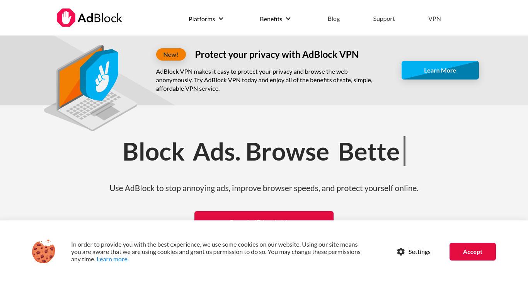Open the VPN nav link
The image size is (528, 286).
(x=434, y=19)
